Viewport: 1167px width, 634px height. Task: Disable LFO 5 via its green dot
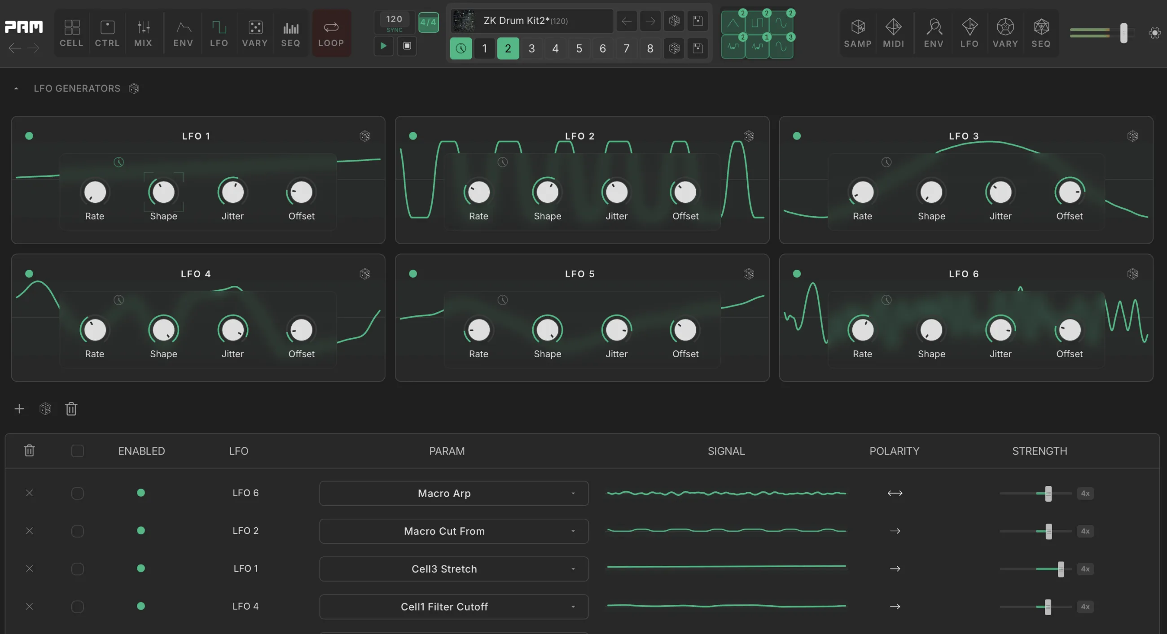[x=412, y=274]
